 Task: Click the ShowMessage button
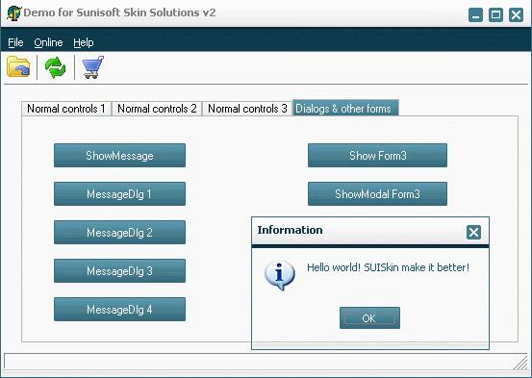tap(119, 156)
